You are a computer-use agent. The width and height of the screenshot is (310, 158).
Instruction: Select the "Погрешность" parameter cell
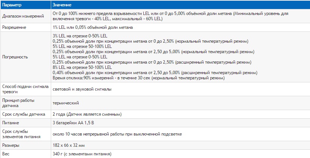click(x=16, y=57)
